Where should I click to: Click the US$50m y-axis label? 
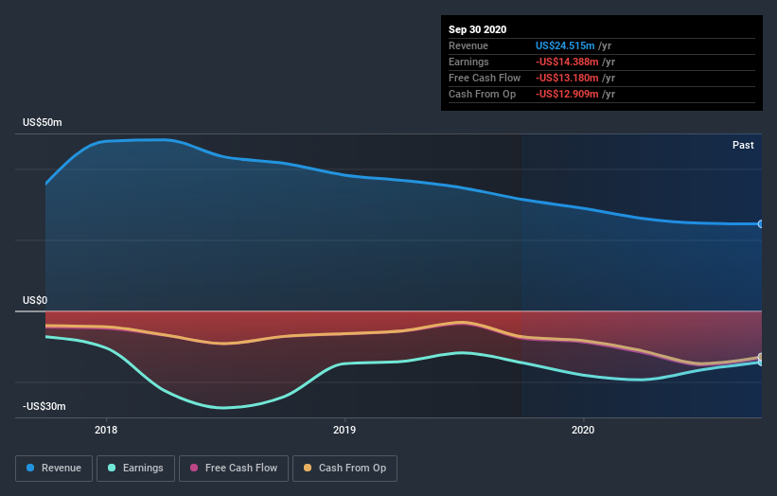click(x=43, y=122)
